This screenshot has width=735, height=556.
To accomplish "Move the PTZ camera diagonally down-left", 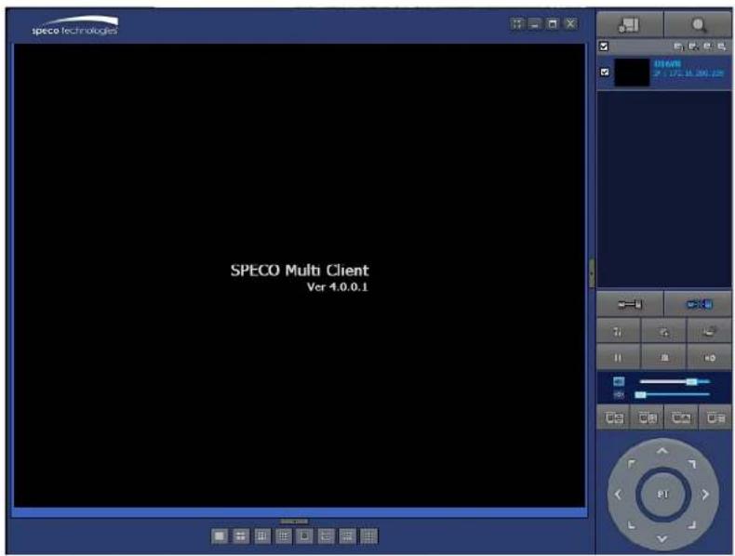I will (632, 525).
